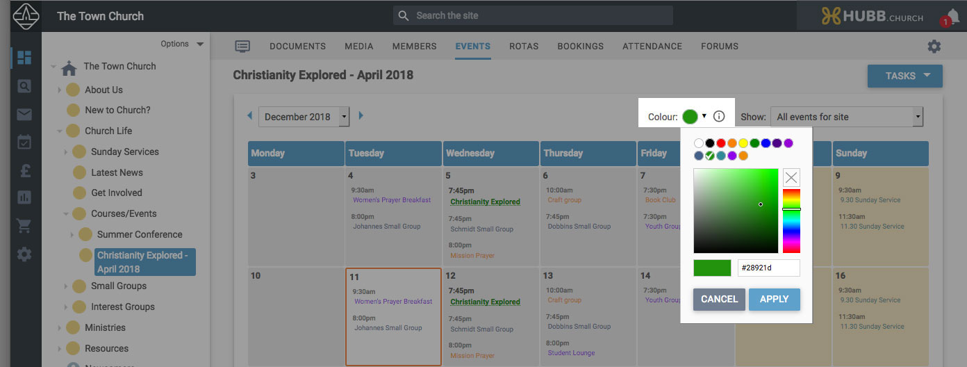Collapse the Church Life tree node

60,131
